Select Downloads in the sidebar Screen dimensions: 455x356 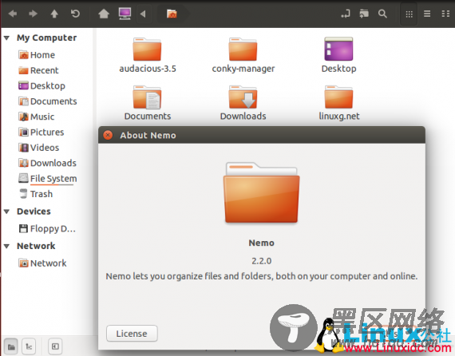pyautogui.click(x=47, y=163)
